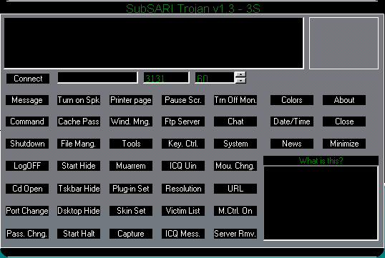Click ICQ Uin button
385x258 pixels.
point(183,166)
